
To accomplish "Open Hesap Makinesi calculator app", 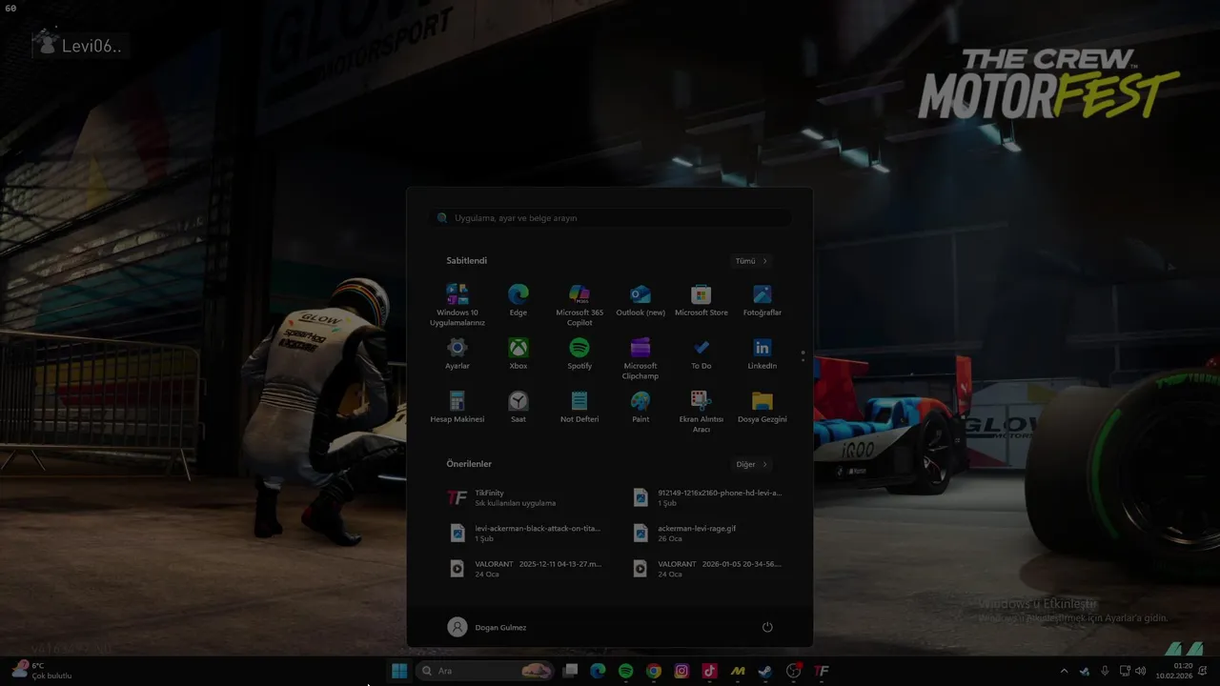I will click(x=457, y=407).
